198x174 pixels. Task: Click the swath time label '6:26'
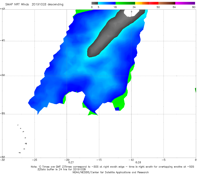coord(138,162)
